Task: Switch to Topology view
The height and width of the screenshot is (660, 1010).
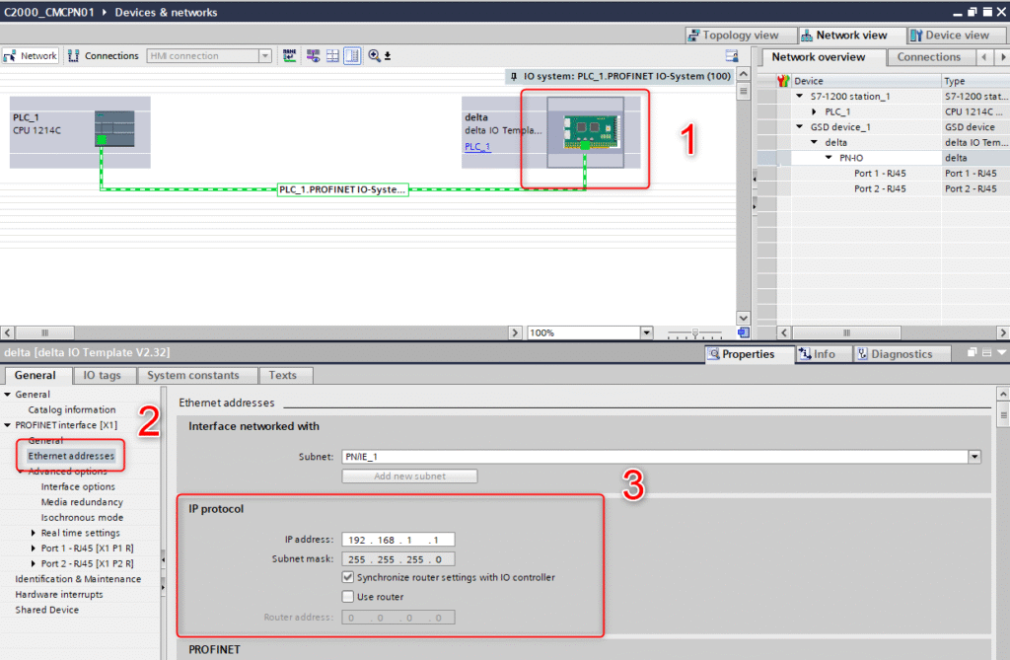Action: [741, 35]
